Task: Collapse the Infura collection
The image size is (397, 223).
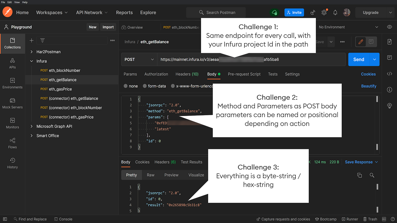Action: click(x=31, y=61)
